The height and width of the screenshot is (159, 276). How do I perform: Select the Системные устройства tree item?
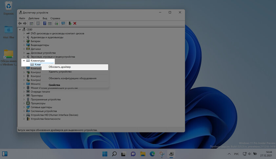coord(44,111)
